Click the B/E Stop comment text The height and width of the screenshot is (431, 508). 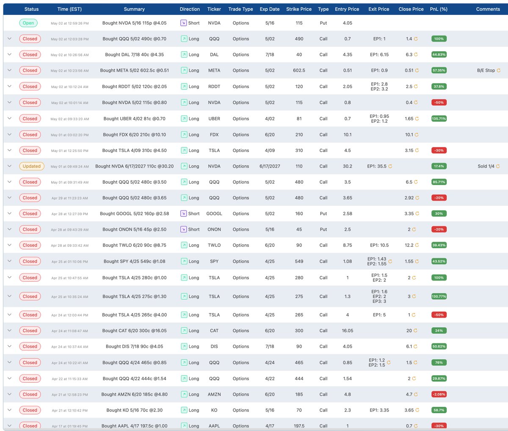[x=486, y=70]
